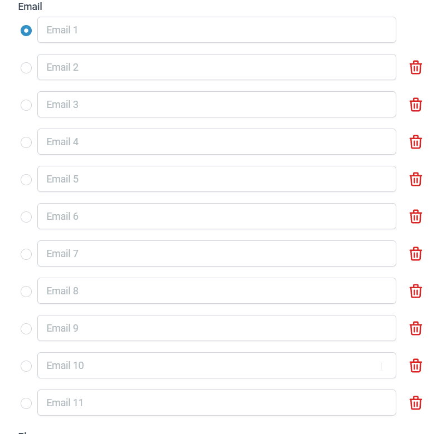Delete the Email 2 row

[415, 67]
